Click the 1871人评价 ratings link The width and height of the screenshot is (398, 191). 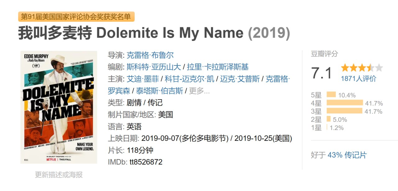coord(359,79)
